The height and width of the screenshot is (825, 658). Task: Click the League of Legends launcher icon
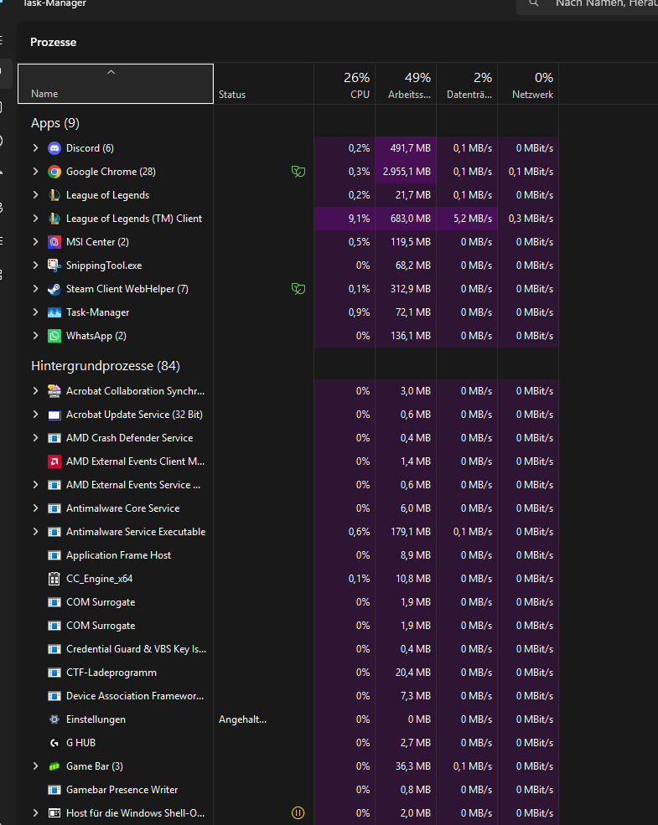[54, 195]
